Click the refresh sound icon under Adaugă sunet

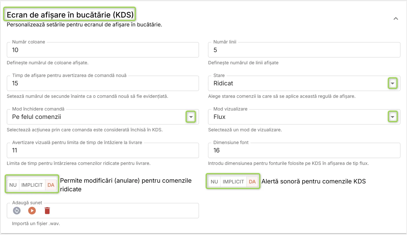coord(17,211)
